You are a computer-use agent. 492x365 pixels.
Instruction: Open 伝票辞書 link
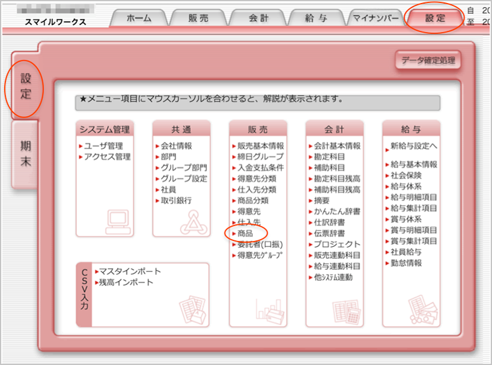(x=329, y=233)
